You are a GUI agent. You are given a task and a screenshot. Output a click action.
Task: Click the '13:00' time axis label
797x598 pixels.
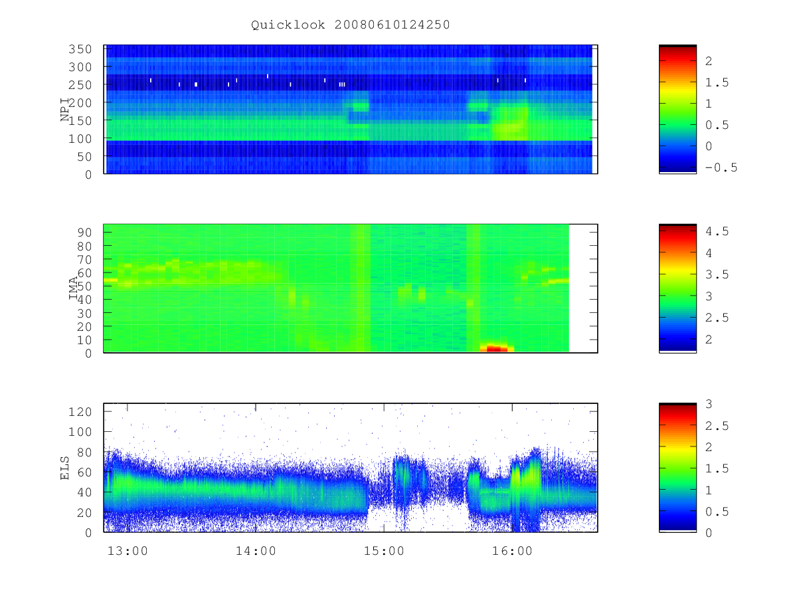coord(127,551)
